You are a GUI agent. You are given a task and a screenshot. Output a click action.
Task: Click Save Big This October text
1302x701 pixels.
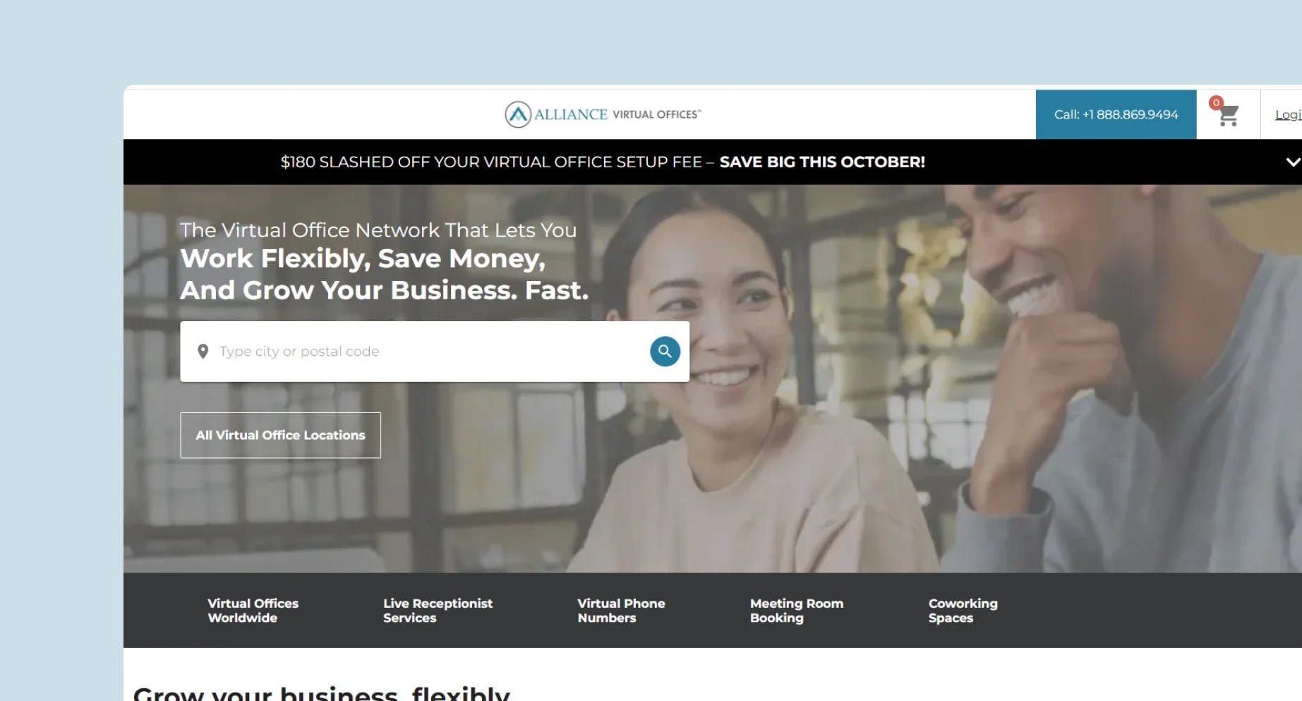pos(822,162)
